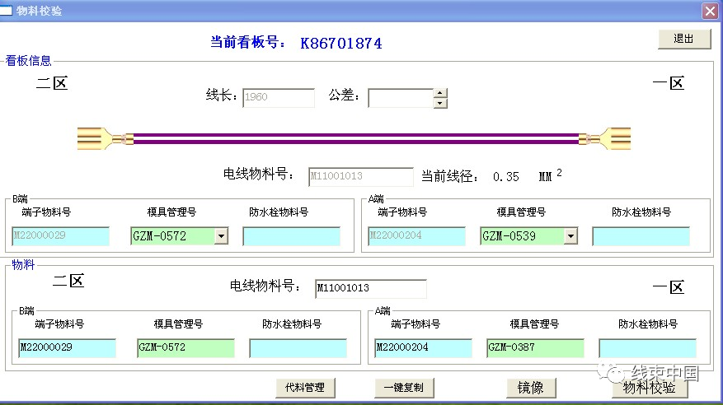Click the 线长 field showing 1960

tap(278, 98)
